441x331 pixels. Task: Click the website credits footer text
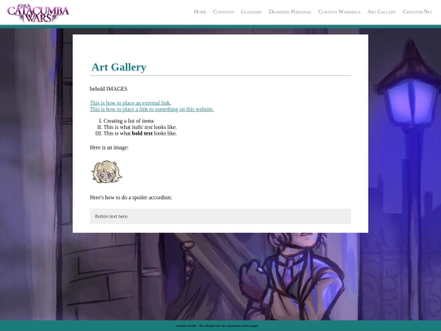click(217, 325)
